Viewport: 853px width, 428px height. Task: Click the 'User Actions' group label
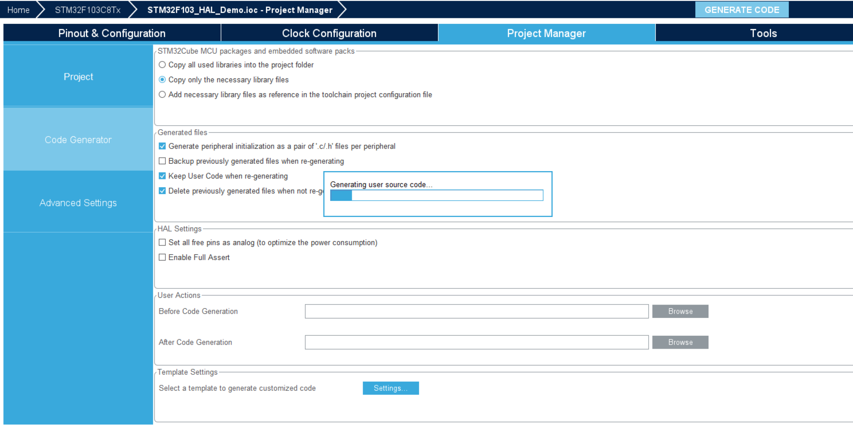coord(179,295)
